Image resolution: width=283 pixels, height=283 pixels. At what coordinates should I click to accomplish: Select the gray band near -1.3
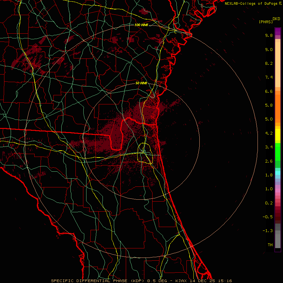[278, 231]
